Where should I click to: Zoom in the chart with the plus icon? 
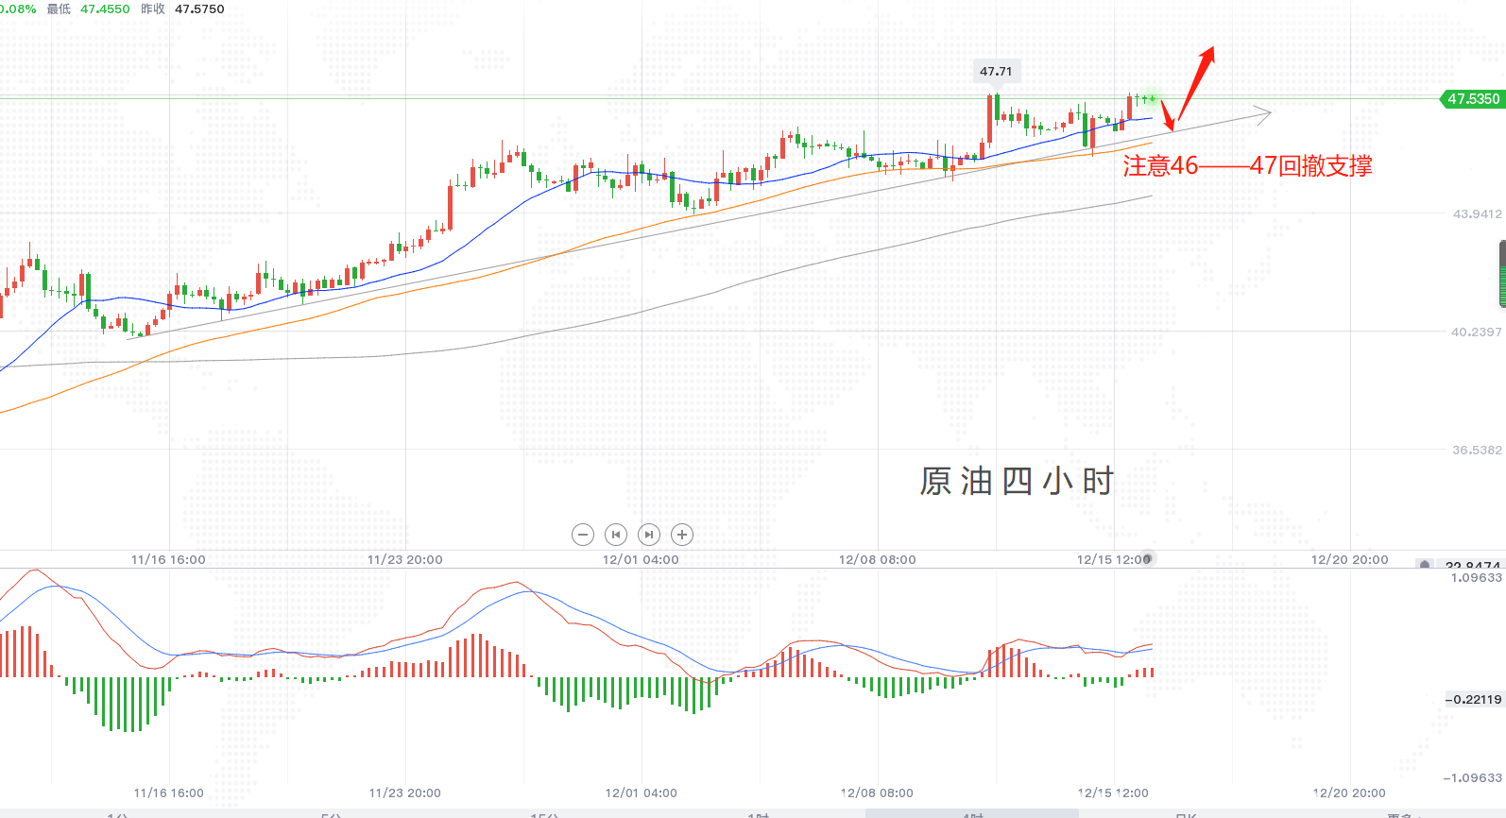pyautogui.click(x=682, y=535)
